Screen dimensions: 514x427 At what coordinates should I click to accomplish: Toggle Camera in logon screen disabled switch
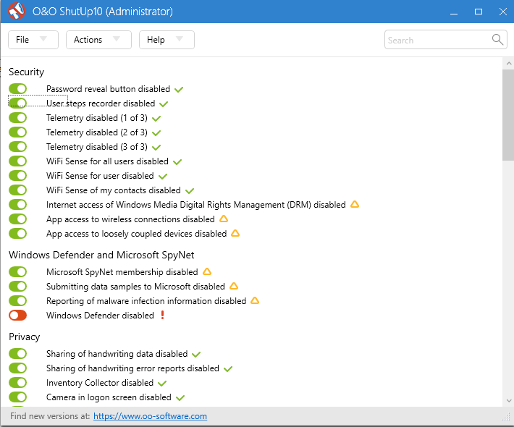click(x=17, y=397)
